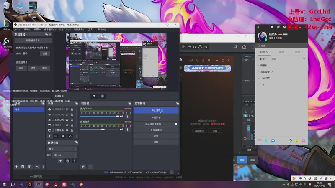335x188 pixels.
Task: Add a source with Sources plus icon
Action: coord(49,136)
